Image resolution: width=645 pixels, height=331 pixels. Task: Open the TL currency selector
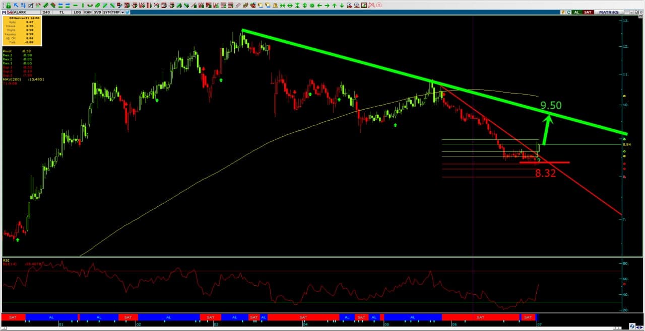coord(61,12)
